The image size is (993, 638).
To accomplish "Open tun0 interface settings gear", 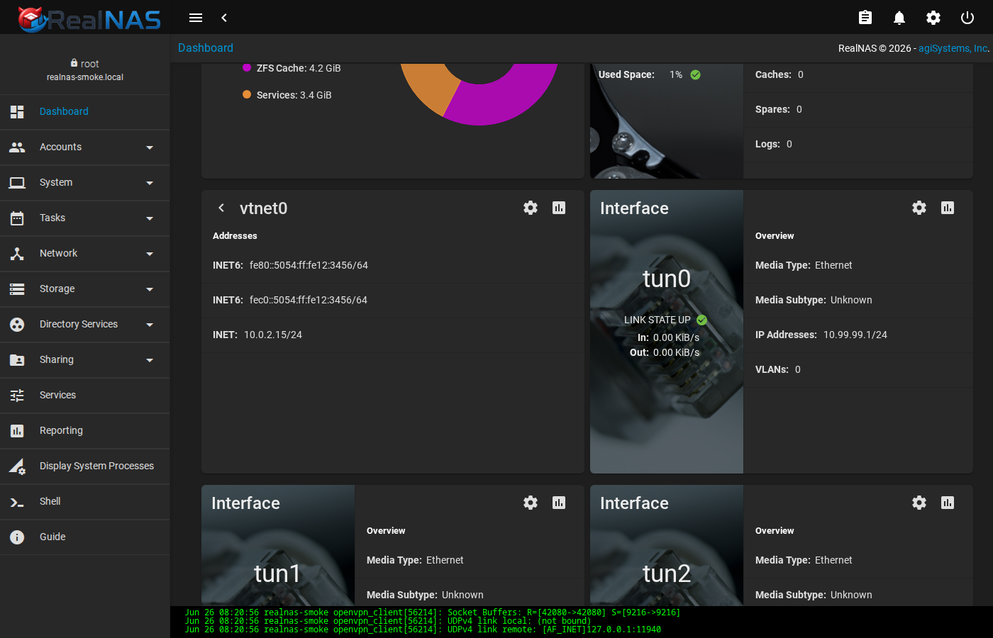I will pyautogui.click(x=919, y=208).
